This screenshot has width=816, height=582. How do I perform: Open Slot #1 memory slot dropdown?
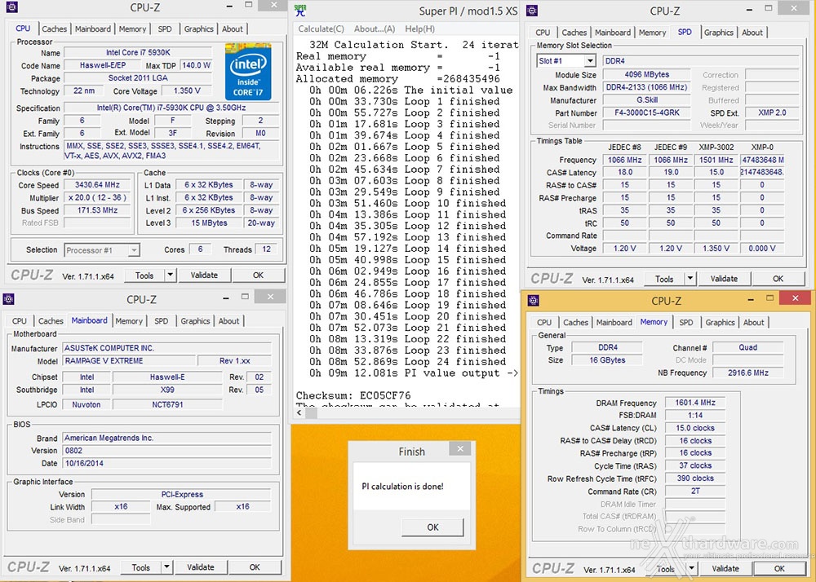click(x=590, y=61)
